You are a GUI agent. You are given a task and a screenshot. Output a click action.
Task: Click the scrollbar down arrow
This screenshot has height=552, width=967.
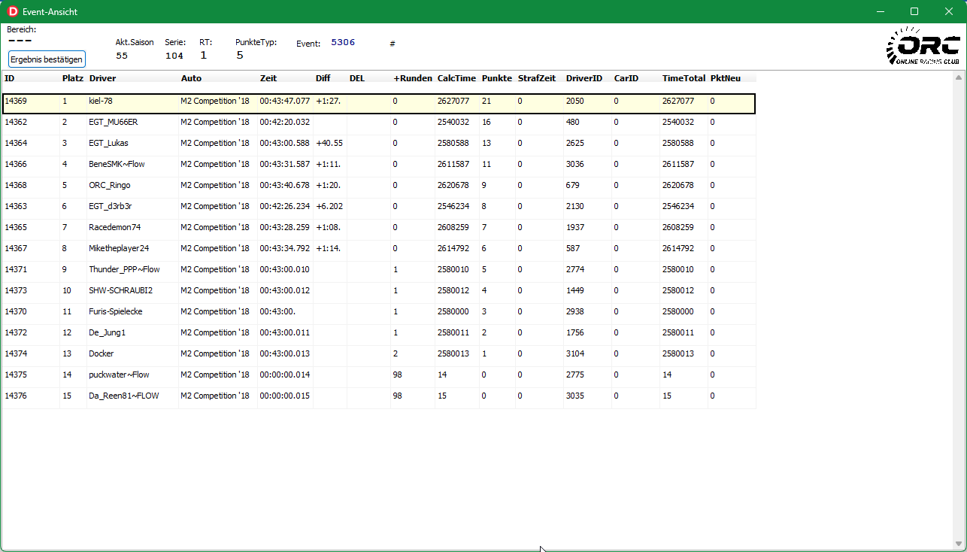click(958, 544)
